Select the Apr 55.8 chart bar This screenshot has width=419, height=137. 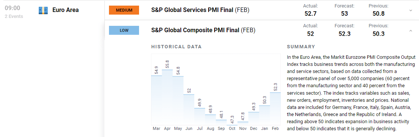coord(167,97)
